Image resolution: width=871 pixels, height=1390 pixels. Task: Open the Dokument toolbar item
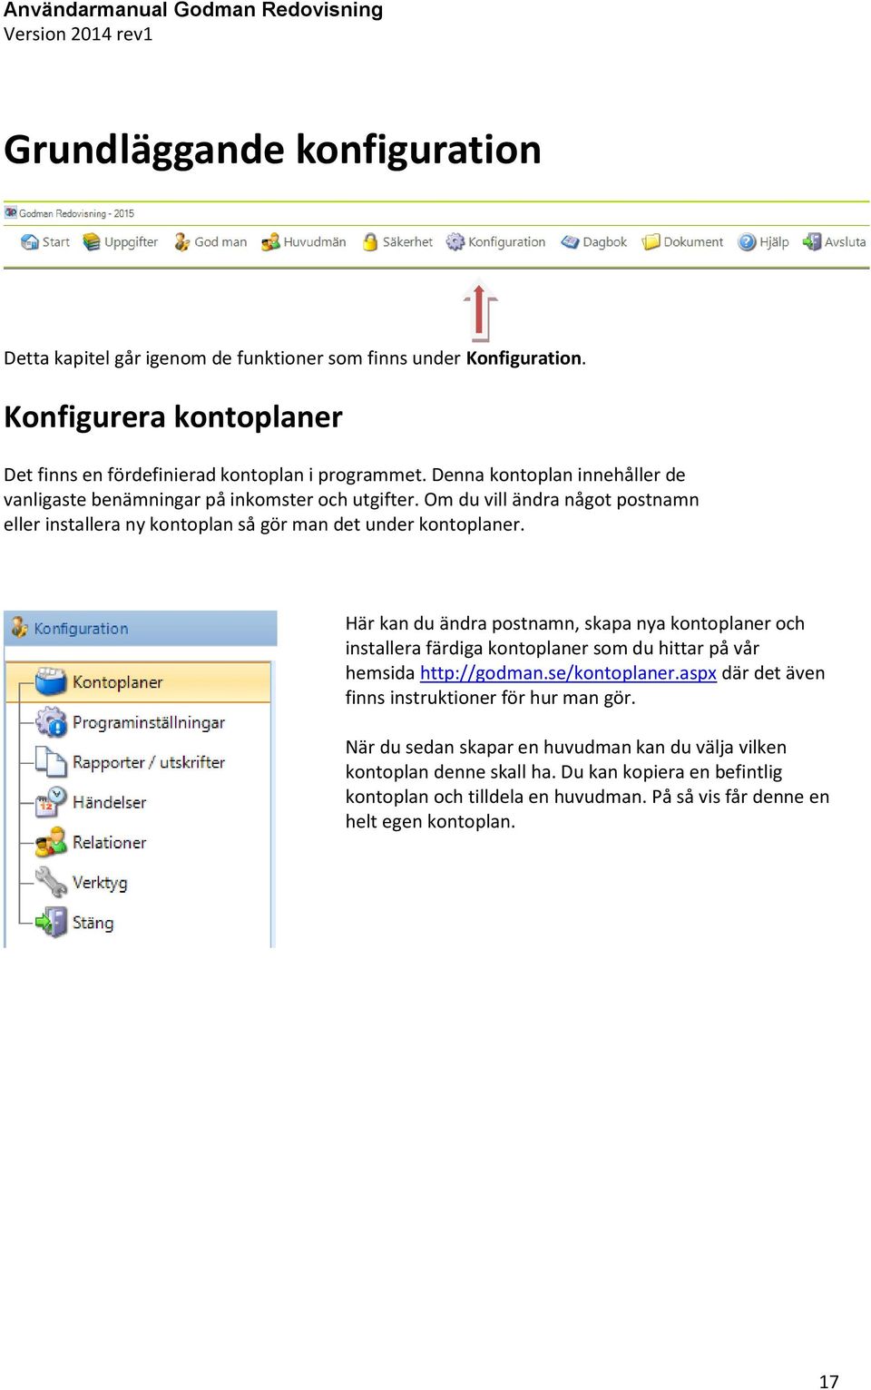[693, 242]
